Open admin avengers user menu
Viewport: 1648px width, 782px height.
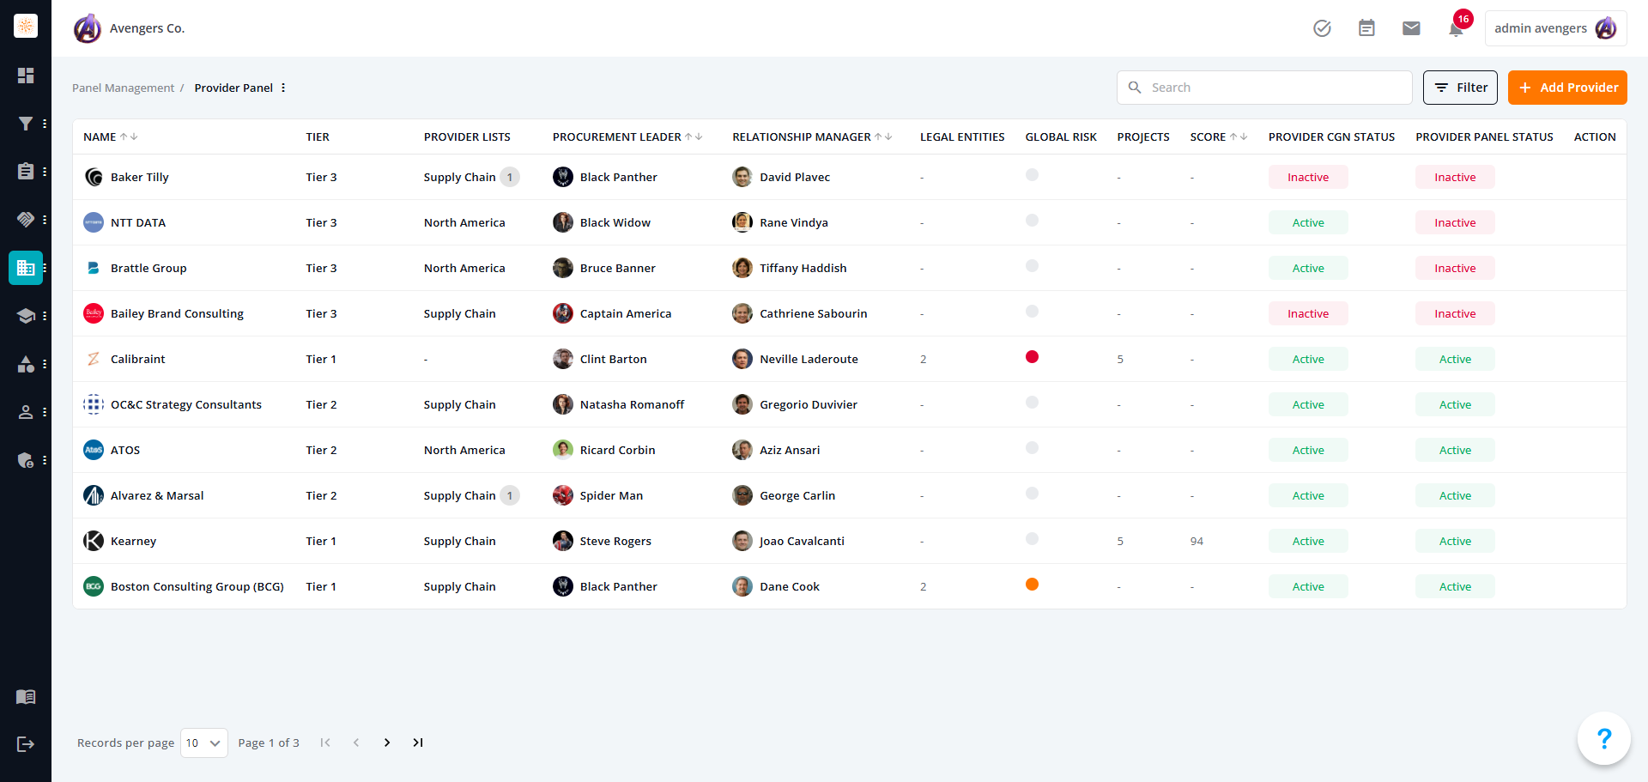click(1555, 28)
